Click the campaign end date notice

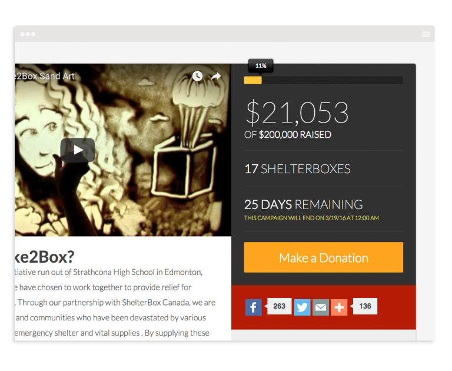(x=311, y=218)
